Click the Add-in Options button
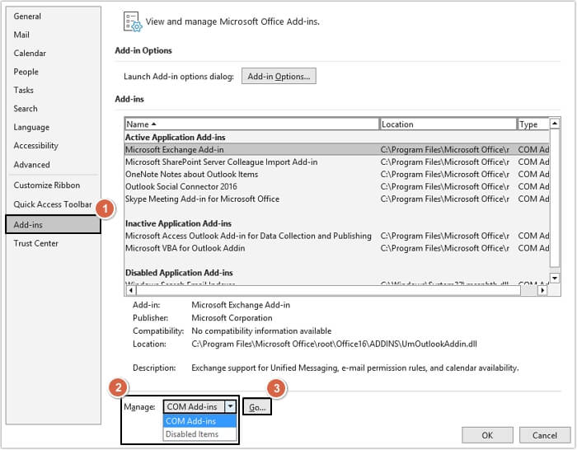Image resolution: width=577 pixels, height=450 pixels. coord(279,76)
